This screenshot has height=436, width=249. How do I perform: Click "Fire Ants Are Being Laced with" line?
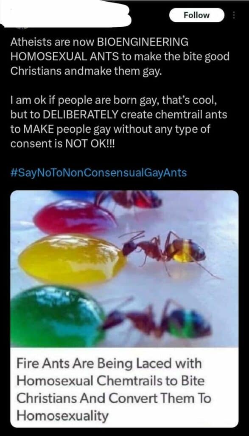click(x=109, y=364)
